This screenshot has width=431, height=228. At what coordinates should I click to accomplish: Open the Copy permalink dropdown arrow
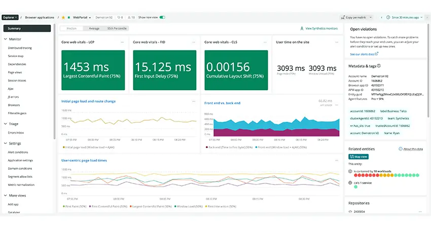coord(371,17)
